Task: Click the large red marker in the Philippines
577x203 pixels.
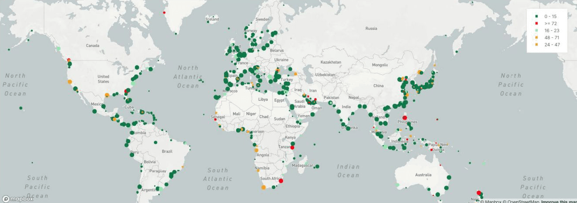Action: tap(405, 118)
